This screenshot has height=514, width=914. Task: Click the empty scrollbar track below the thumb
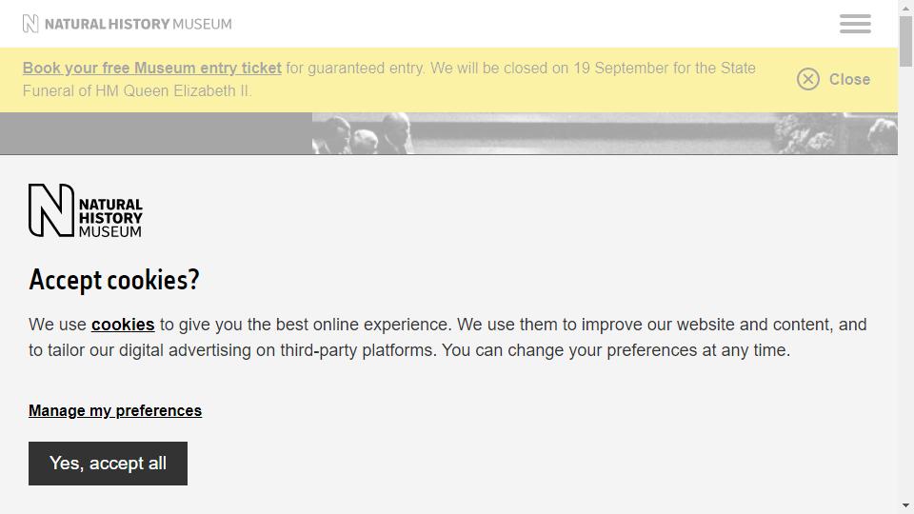pos(905,280)
